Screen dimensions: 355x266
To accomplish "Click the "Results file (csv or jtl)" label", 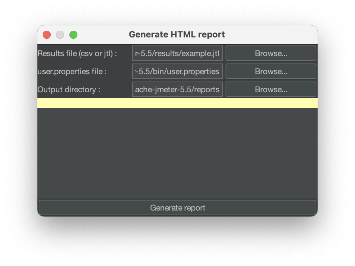I will pos(77,53).
